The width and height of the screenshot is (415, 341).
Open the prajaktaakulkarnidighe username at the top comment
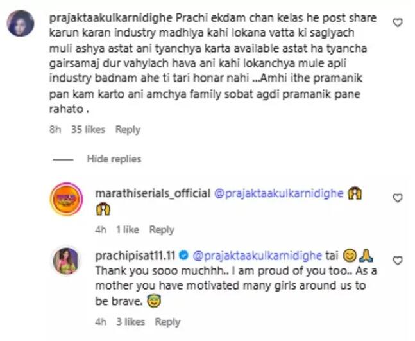[x=111, y=18]
